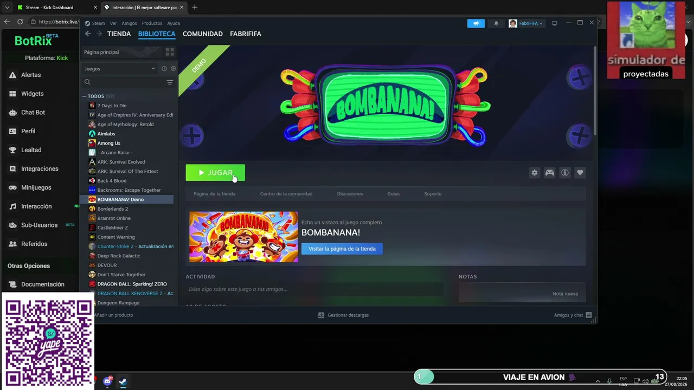Select Borderlands 2 in the library list
Image resolution: width=694 pixels, height=390 pixels.
pos(113,209)
